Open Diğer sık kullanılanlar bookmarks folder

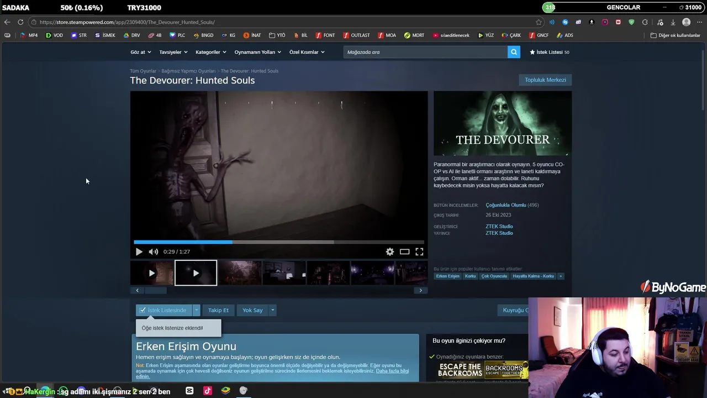pyautogui.click(x=675, y=35)
